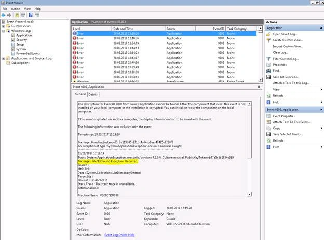Image resolution: width=324 pixels, height=240 pixels.
Task: Open the File menu
Action: coord(5,9)
